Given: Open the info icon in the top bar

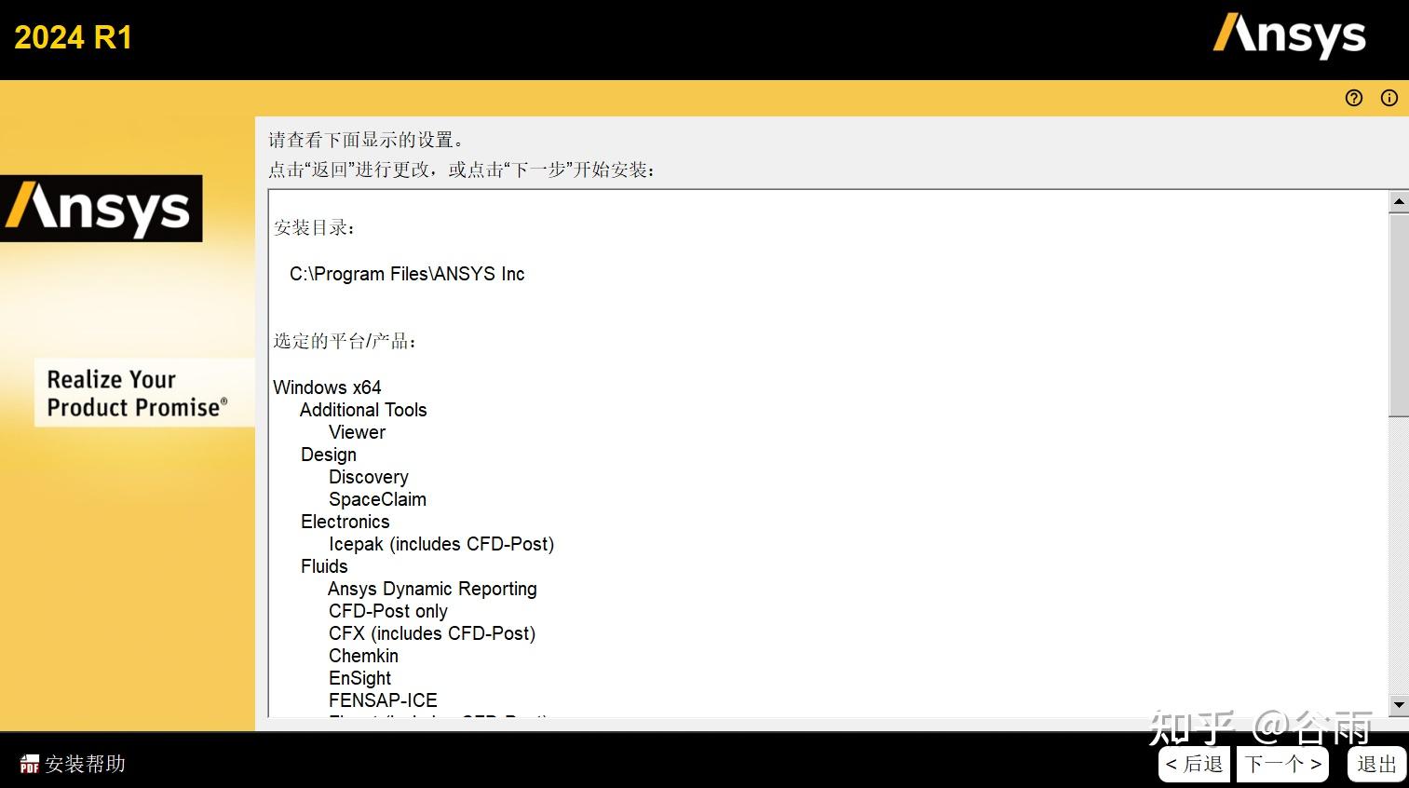Looking at the screenshot, I should pos(1389,98).
